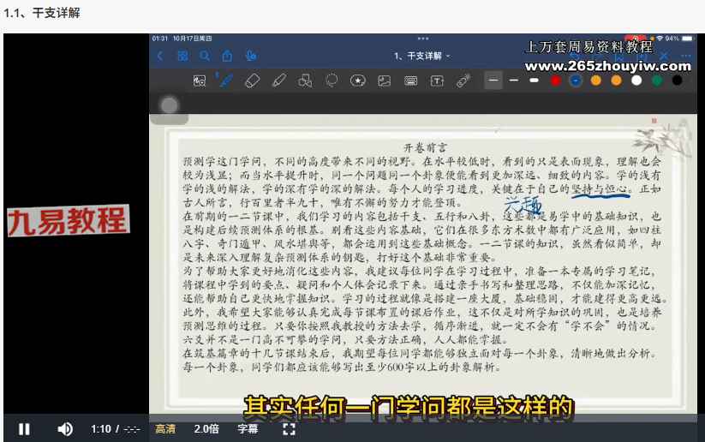Open the page thumbnails grid view
This screenshot has width=705, height=442.
183,57
